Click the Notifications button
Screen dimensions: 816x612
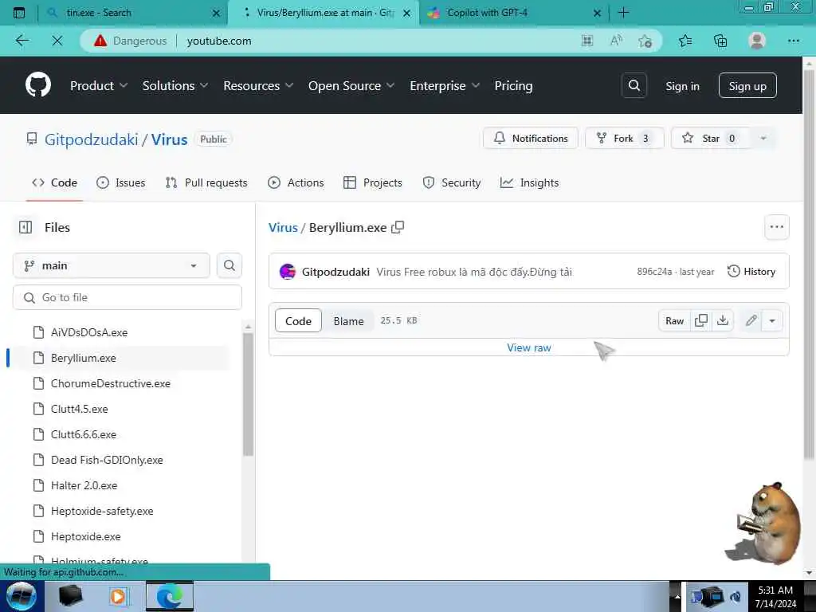[x=530, y=139]
